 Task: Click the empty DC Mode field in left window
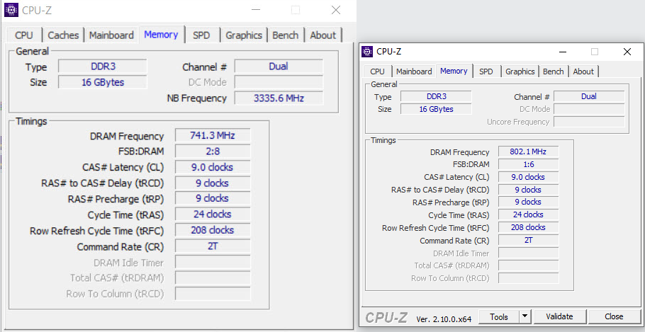[279, 82]
